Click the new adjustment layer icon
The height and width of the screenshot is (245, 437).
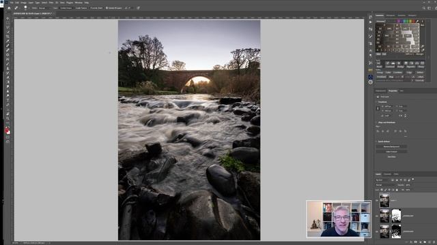[421, 242]
